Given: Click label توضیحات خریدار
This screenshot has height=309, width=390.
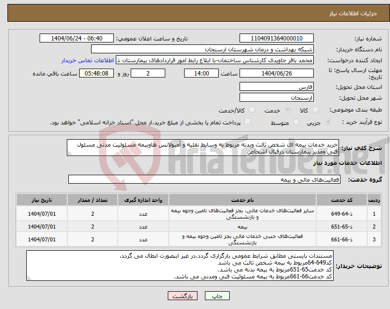Looking at the screenshot, I should [359, 266].
